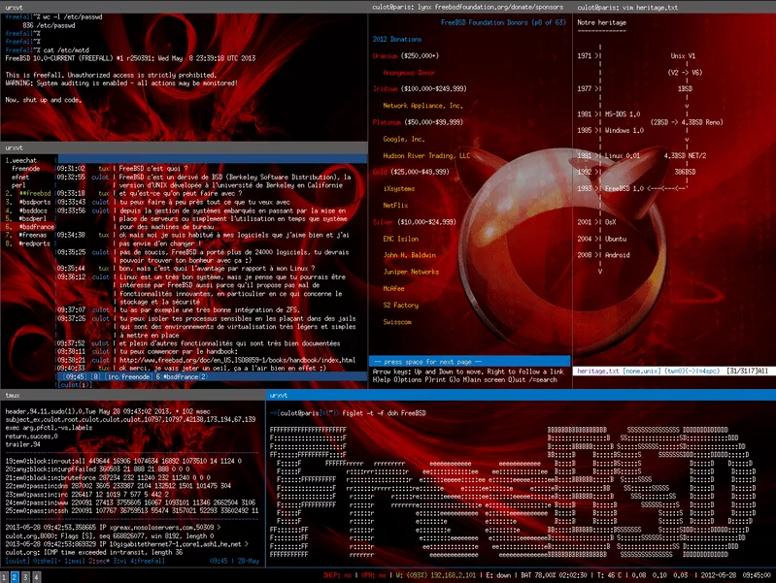Click the 'DHCP: no' status bar entry
776x583 pixels.
[337, 575]
